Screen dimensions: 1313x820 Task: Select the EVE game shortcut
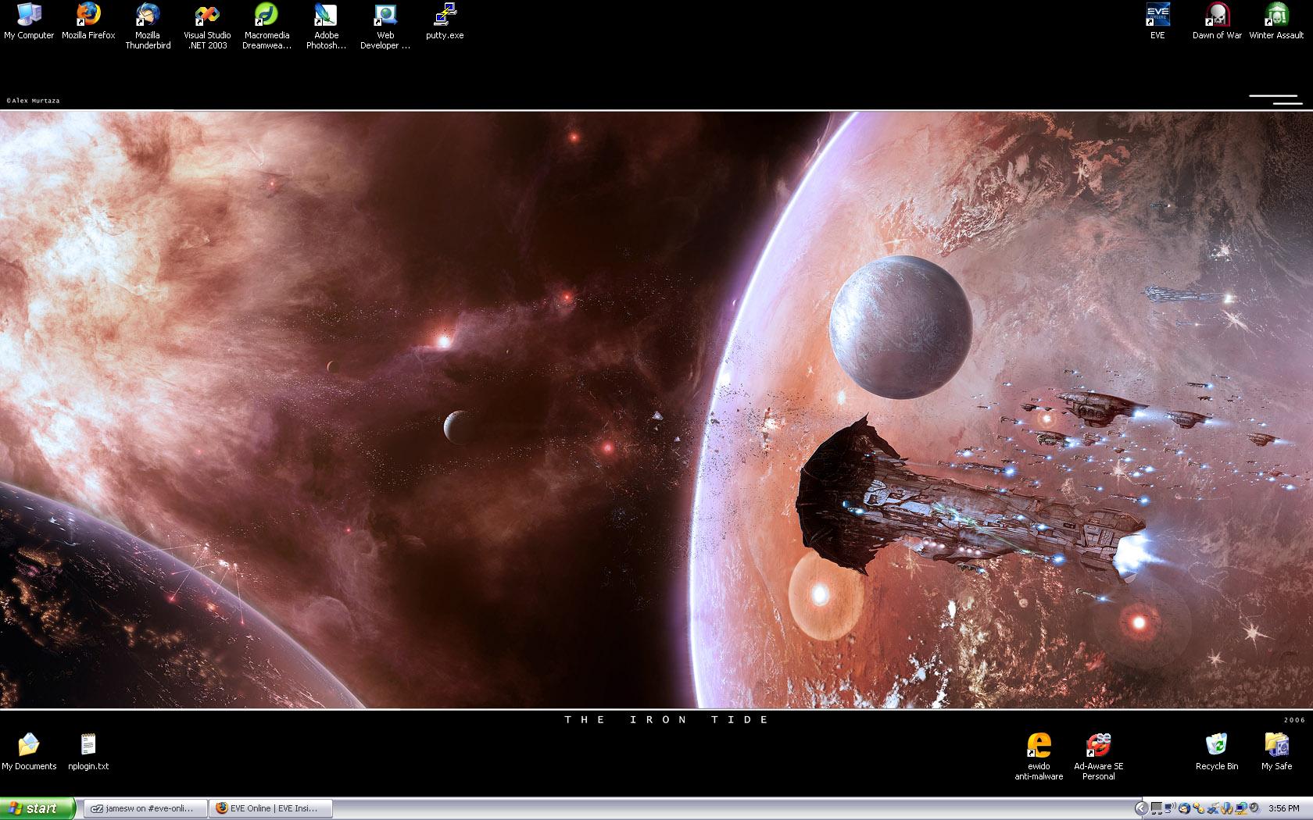pos(1157,22)
